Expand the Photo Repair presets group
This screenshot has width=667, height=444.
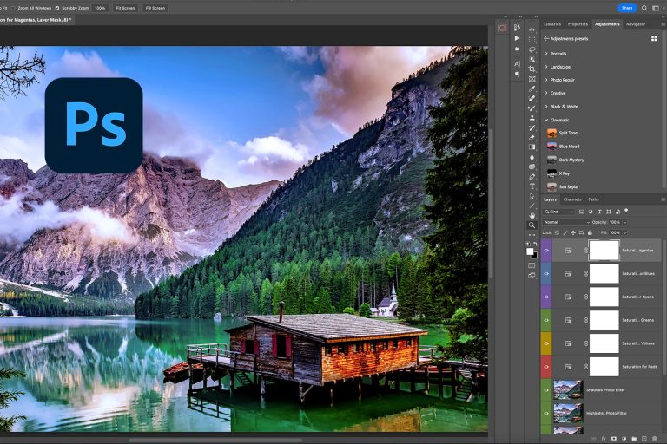[x=546, y=80]
